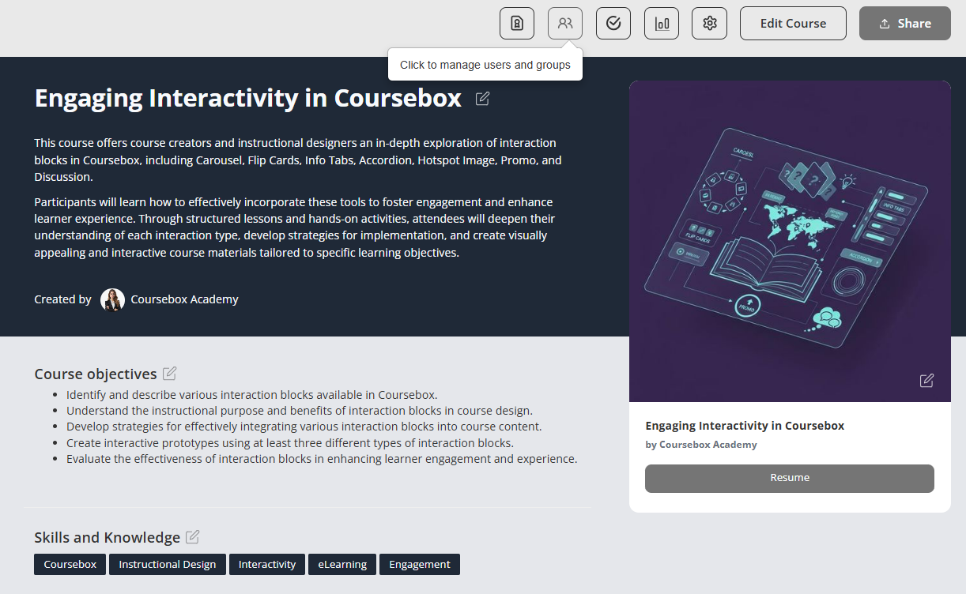The width and height of the screenshot is (966, 594).
Task: Edit the course title with pencil icon
Action: click(482, 99)
